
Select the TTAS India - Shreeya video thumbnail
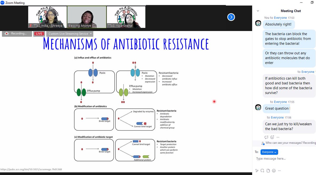tap(48, 17)
